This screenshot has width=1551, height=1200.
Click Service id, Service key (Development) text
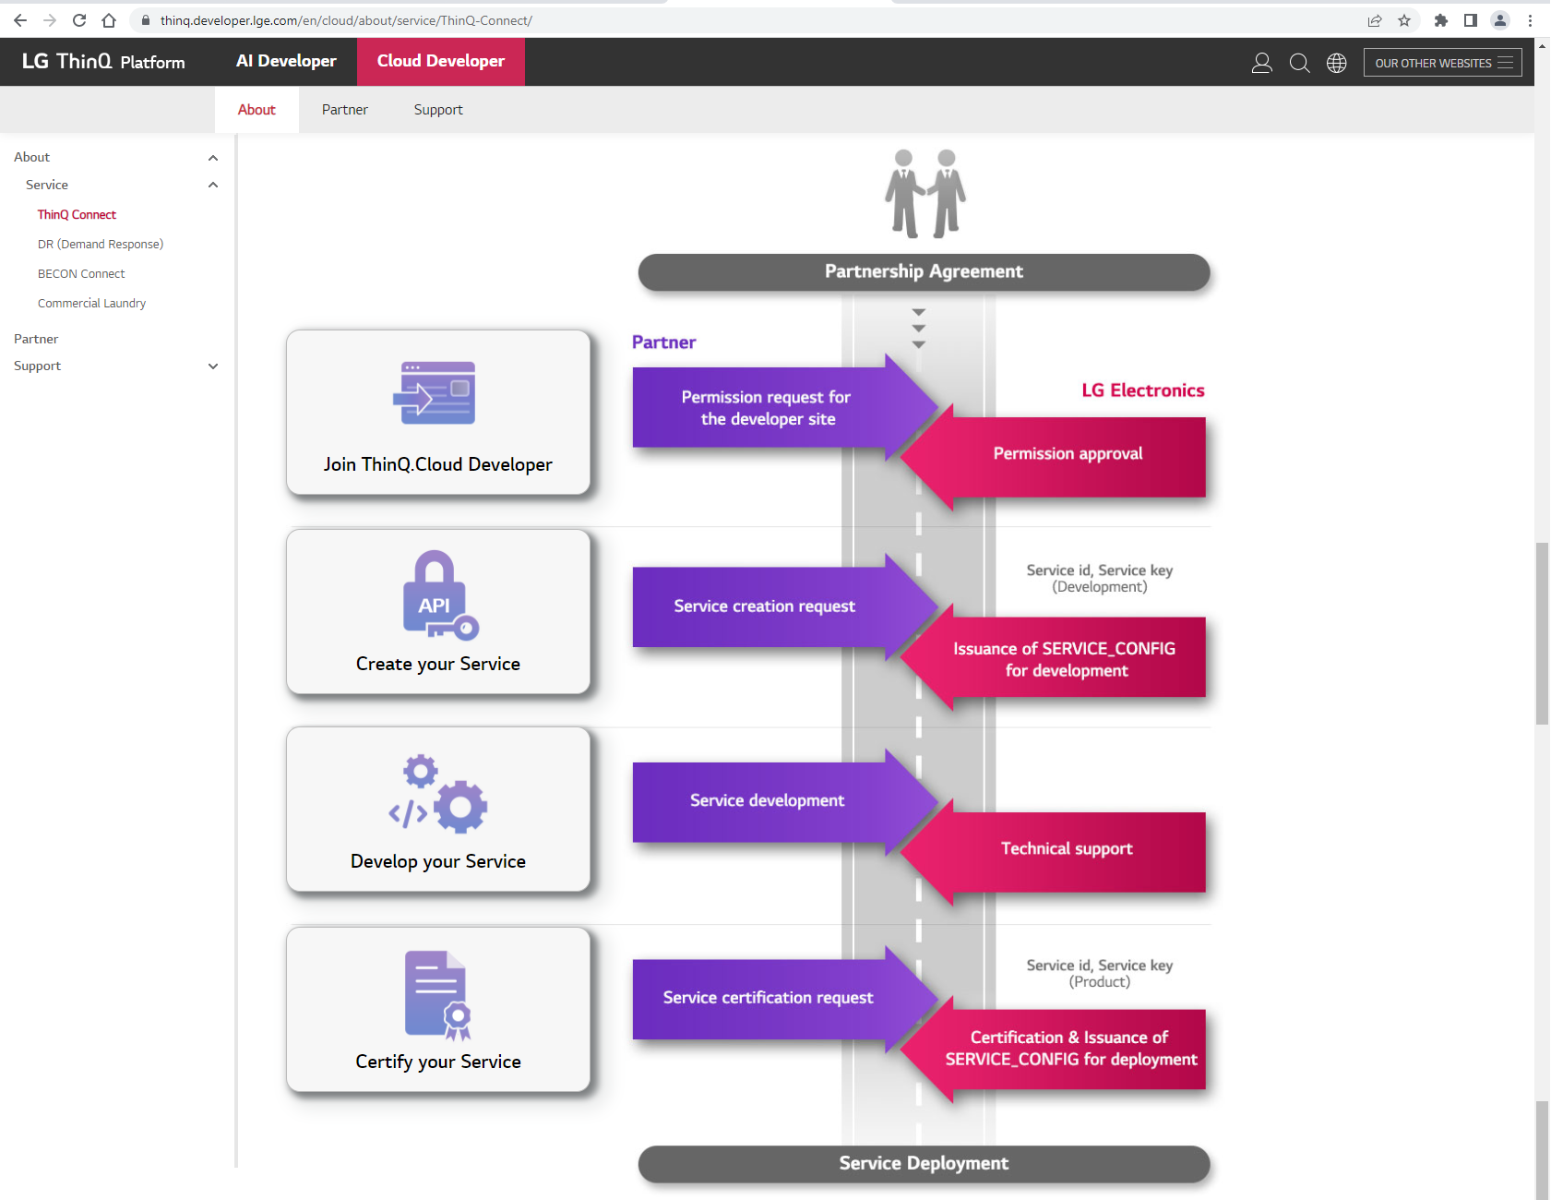[1100, 579]
